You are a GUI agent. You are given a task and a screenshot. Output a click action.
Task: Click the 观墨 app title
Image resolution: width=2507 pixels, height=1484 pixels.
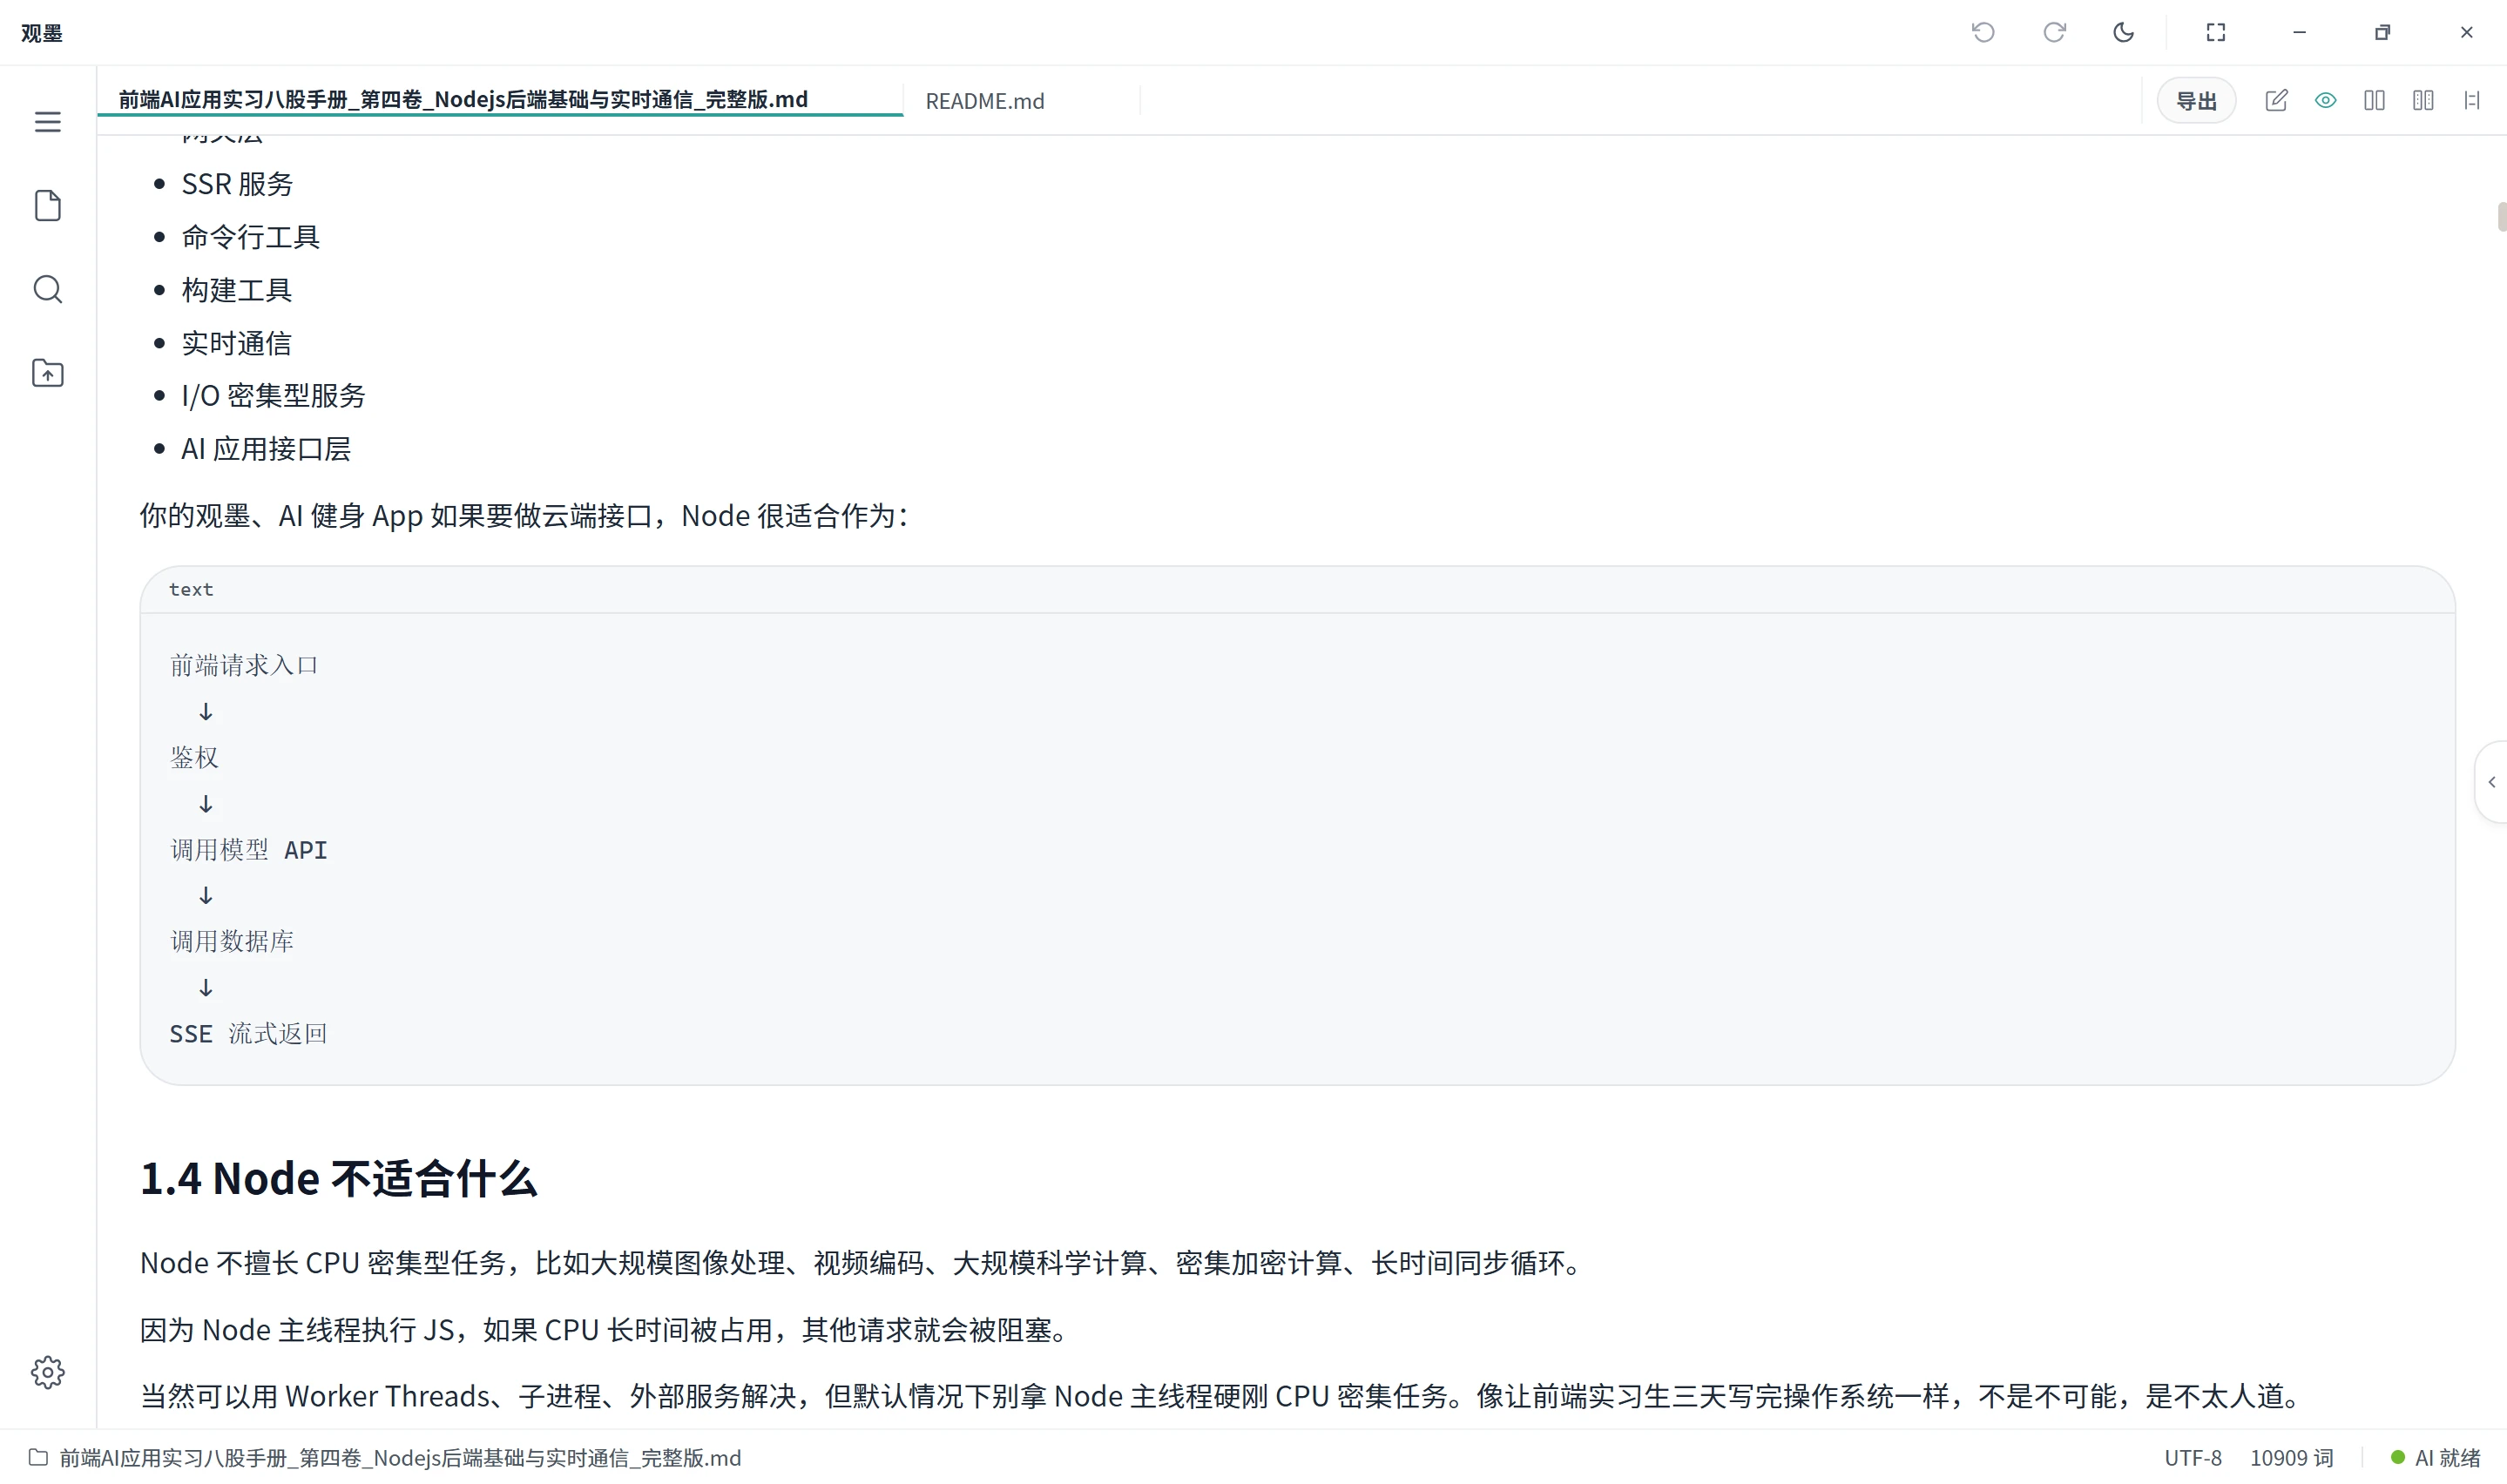[41, 33]
